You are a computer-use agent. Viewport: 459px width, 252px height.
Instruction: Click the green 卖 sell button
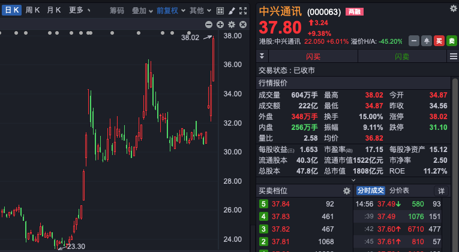pos(452,41)
